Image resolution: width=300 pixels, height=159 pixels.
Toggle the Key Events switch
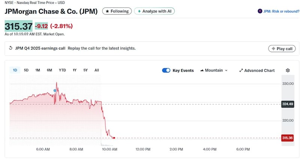(166, 70)
